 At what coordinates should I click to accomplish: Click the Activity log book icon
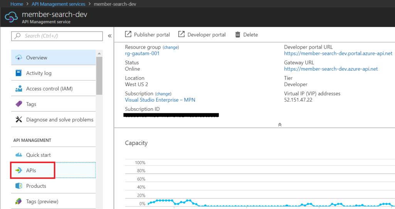tap(19, 73)
